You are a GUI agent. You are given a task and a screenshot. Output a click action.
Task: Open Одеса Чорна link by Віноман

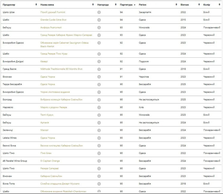tap(48, 77)
